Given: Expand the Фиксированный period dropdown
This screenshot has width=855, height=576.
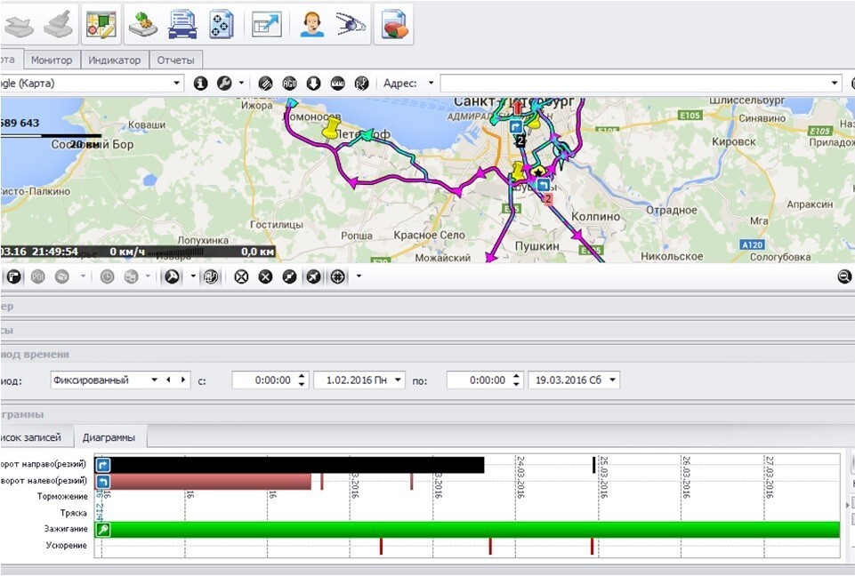Looking at the screenshot, I should [155, 380].
